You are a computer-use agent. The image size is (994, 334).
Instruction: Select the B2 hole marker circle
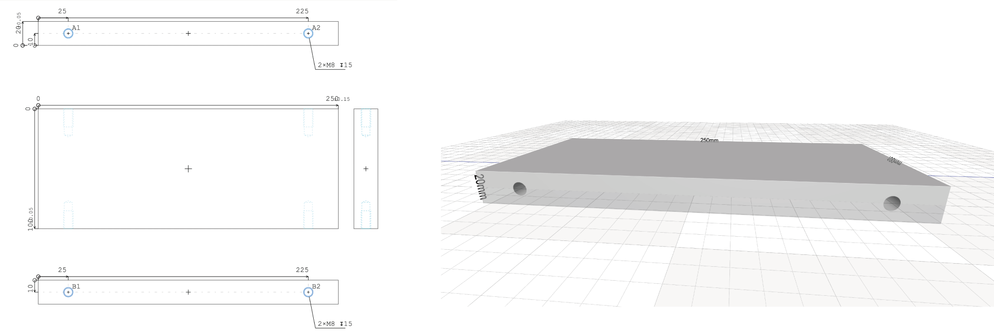coord(308,292)
